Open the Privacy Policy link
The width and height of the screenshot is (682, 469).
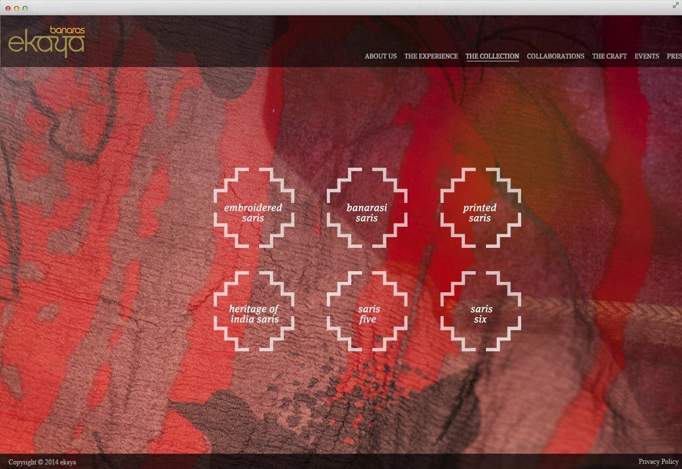(658, 462)
